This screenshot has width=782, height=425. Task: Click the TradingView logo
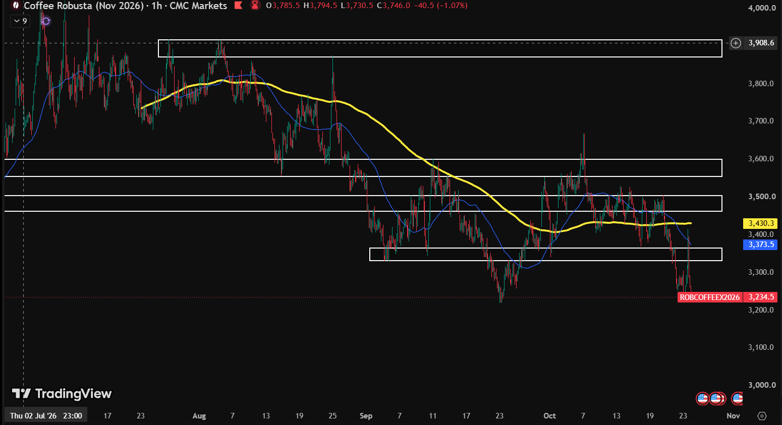point(62,393)
